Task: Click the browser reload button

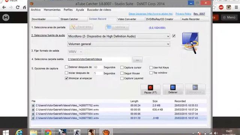Action: tap(18, 7)
